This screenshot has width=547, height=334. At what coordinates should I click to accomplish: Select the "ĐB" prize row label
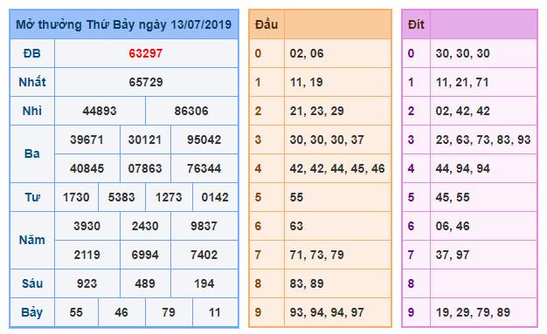[x=31, y=53]
